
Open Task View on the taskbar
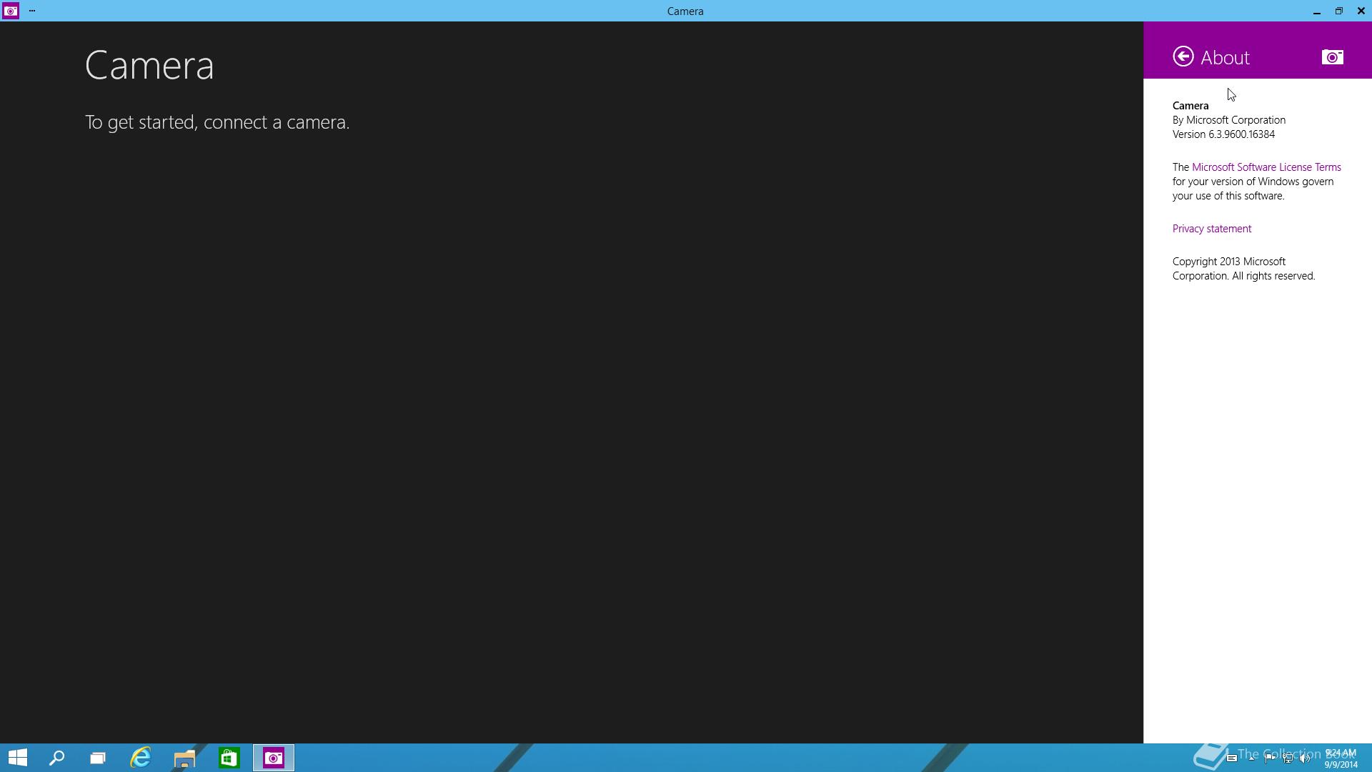(x=98, y=758)
